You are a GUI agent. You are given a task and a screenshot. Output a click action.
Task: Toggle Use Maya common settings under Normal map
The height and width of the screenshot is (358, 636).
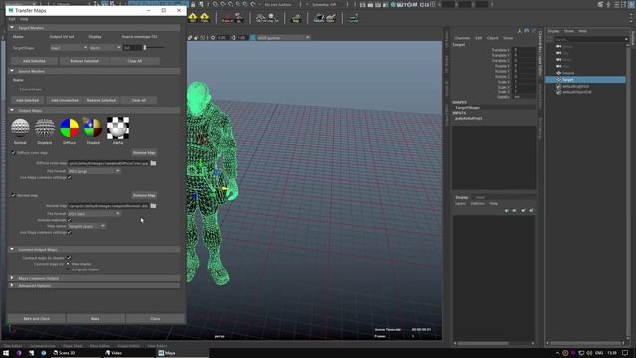pos(69,232)
